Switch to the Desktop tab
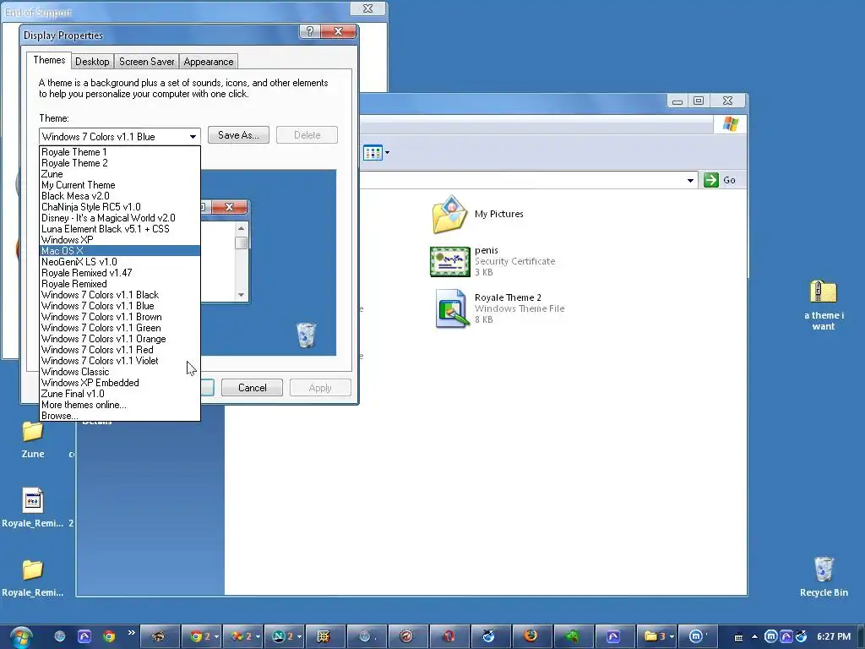 (x=92, y=62)
